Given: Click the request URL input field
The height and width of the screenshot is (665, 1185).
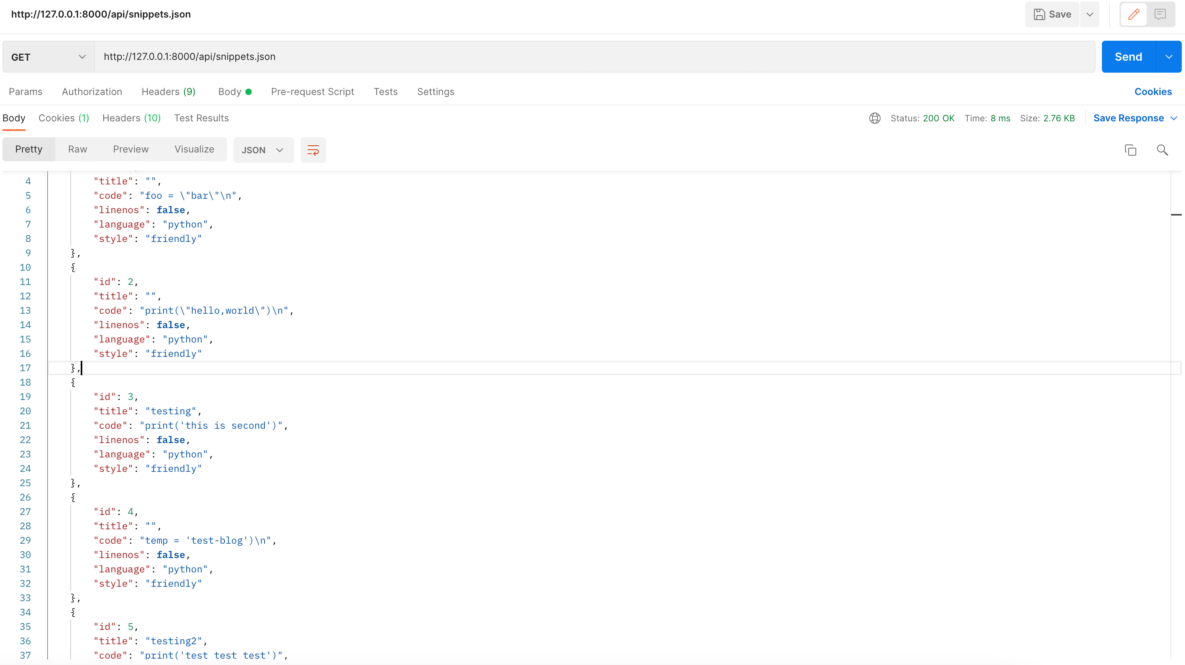Looking at the screenshot, I should click(593, 57).
